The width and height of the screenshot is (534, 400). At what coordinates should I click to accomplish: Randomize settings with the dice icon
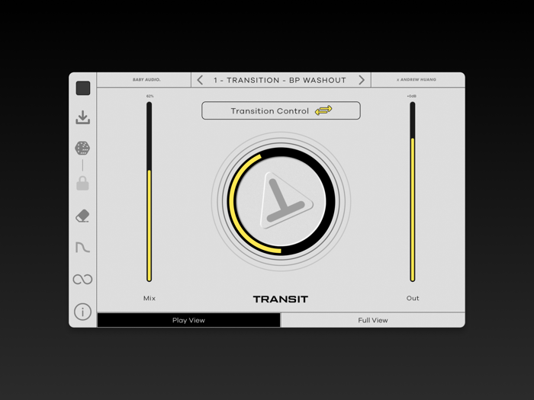[82, 149]
